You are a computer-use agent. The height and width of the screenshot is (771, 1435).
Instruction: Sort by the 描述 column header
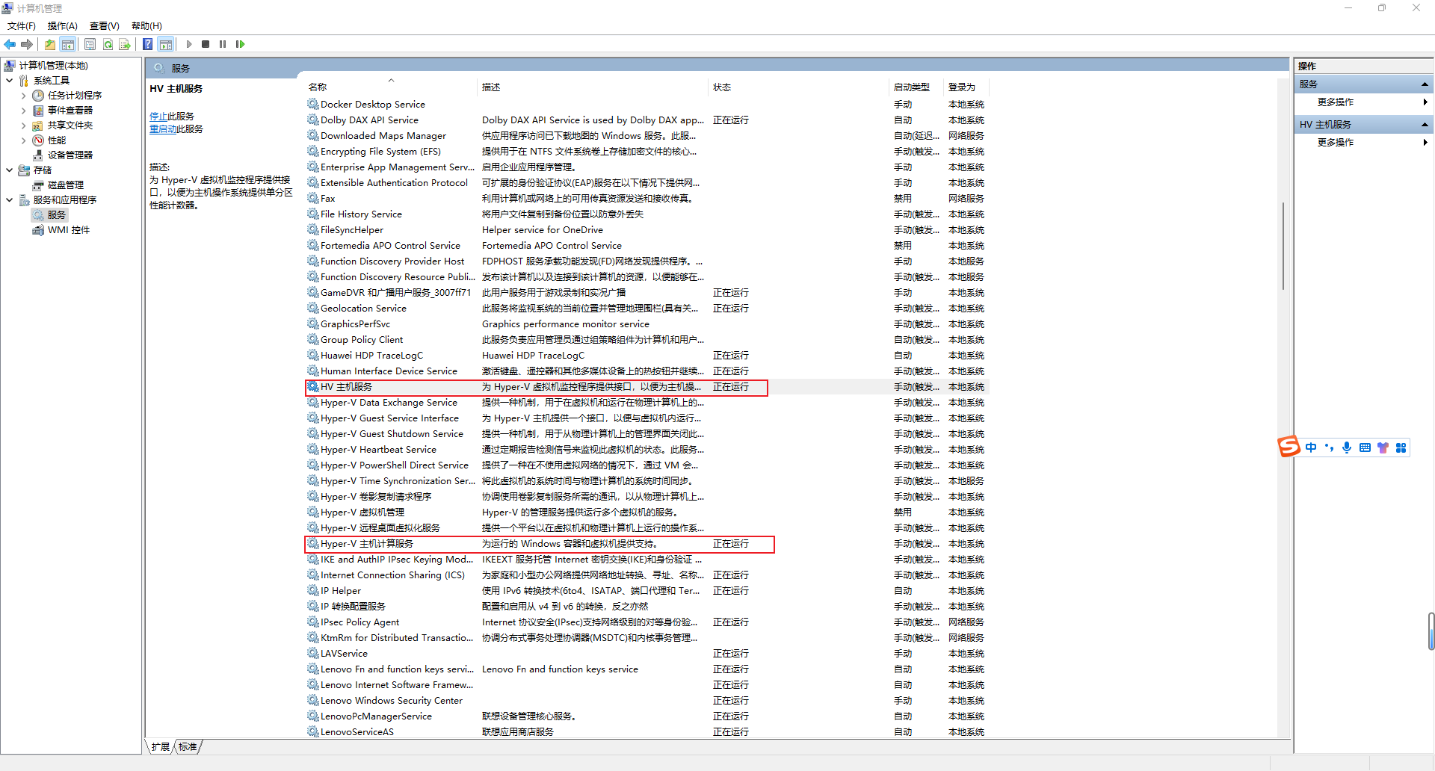[x=592, y=87]
